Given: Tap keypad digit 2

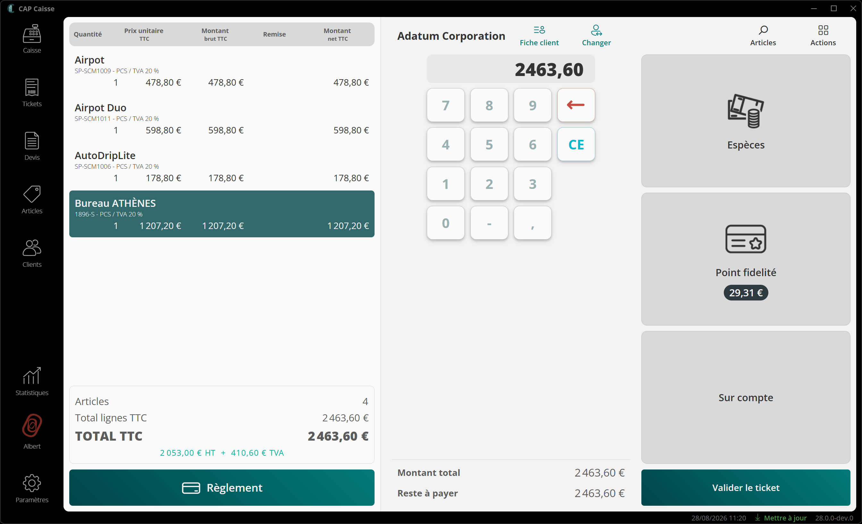Looking at the screenshot, I should click(489, 184).
